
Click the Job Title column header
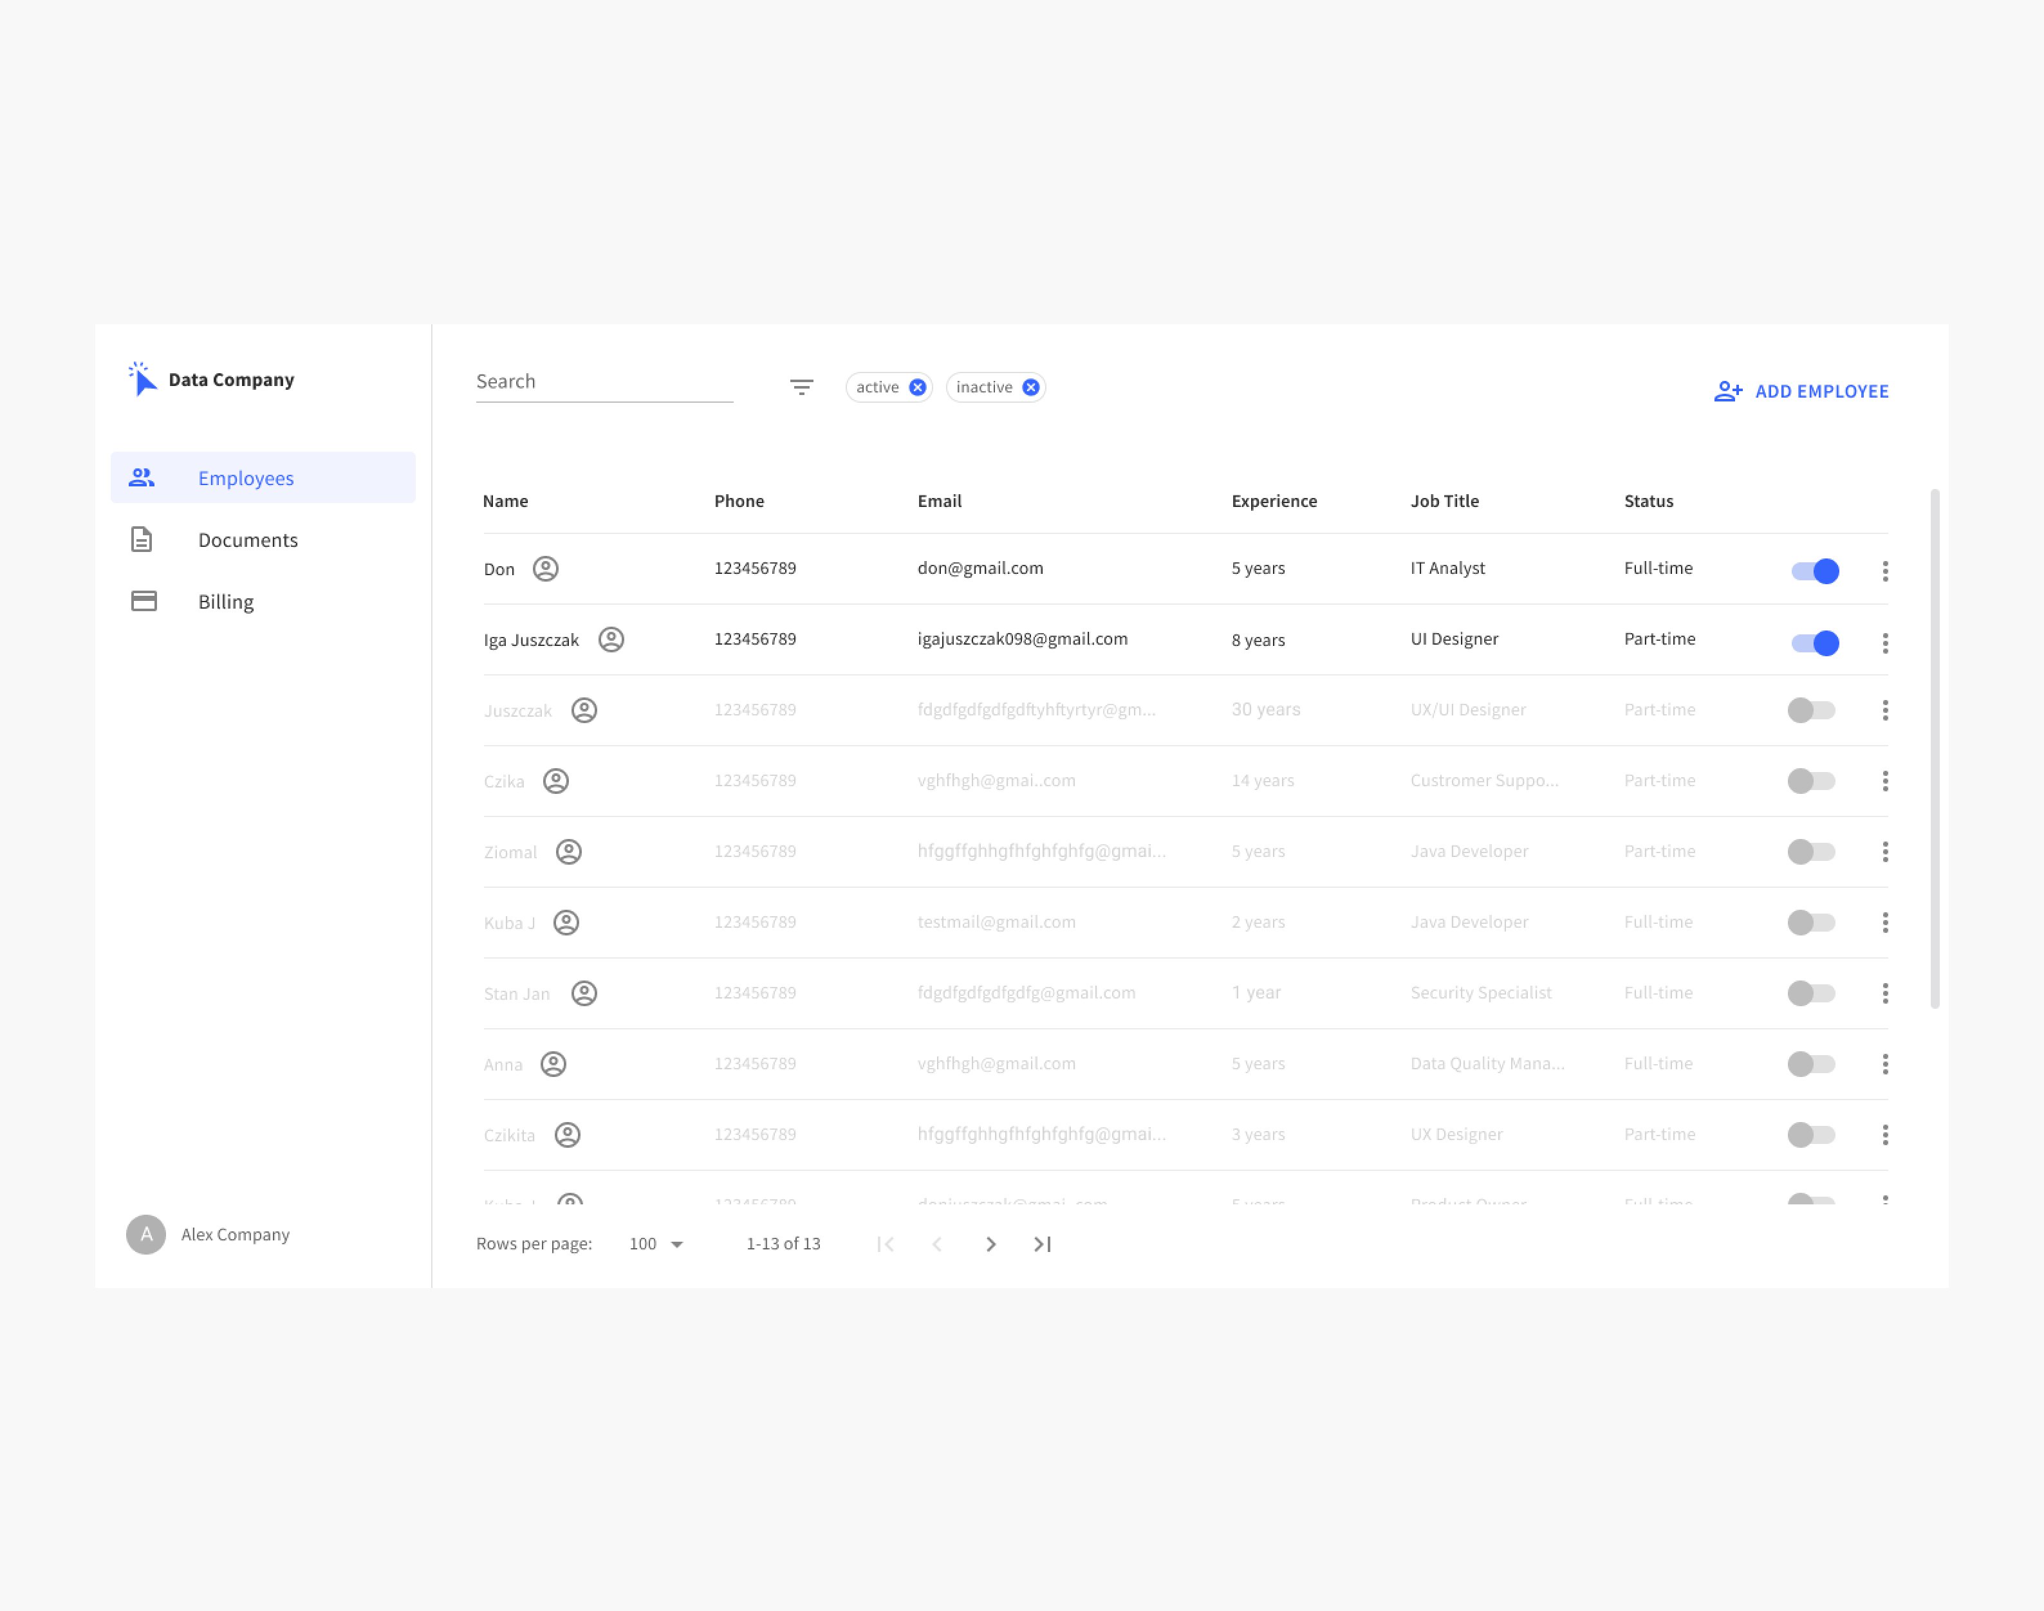[x=1444, y=501]
